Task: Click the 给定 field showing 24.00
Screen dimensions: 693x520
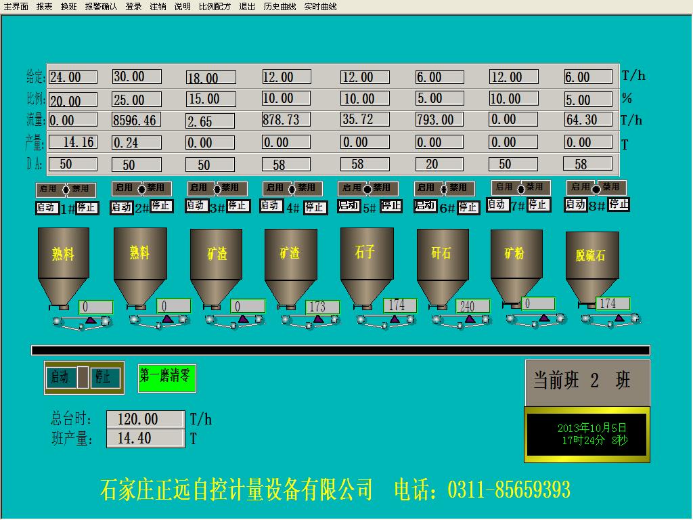Action: tap(72, 77)
